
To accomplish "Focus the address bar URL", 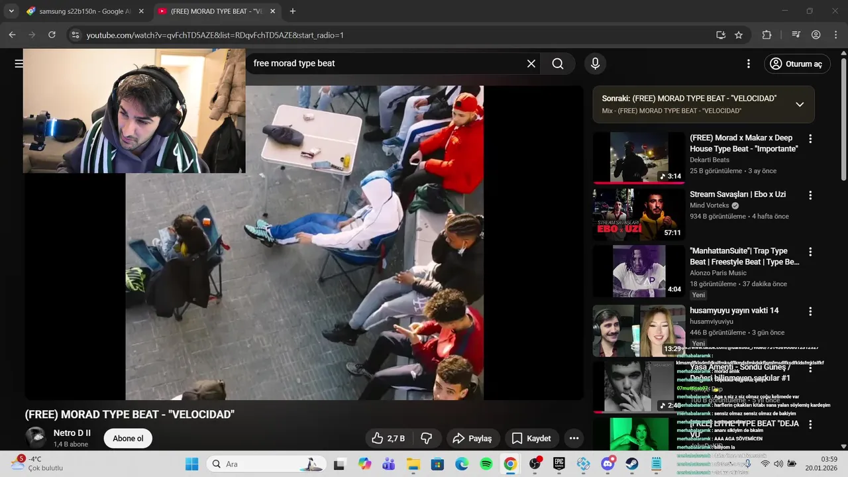I will tap(215, 35).
